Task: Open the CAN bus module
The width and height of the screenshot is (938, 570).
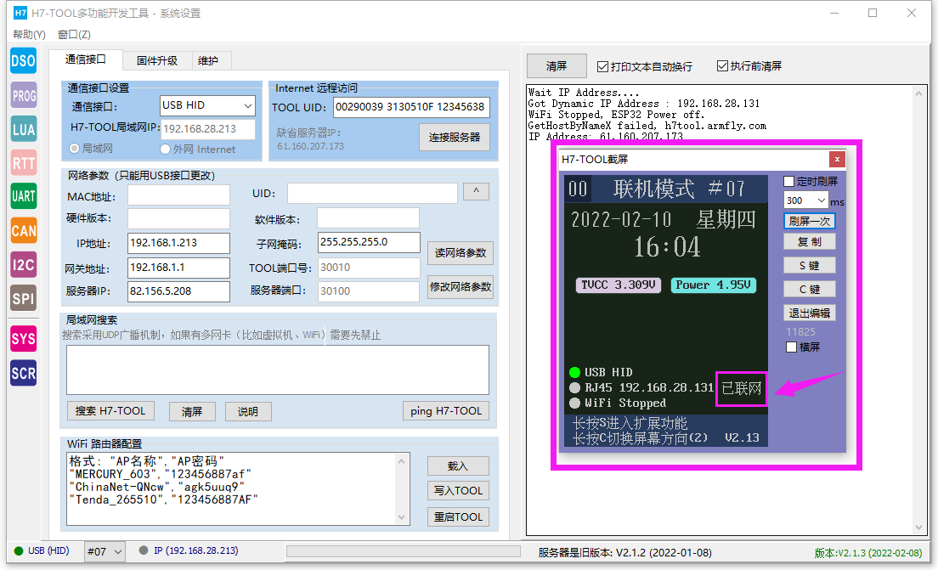Action: click(23, 230)
